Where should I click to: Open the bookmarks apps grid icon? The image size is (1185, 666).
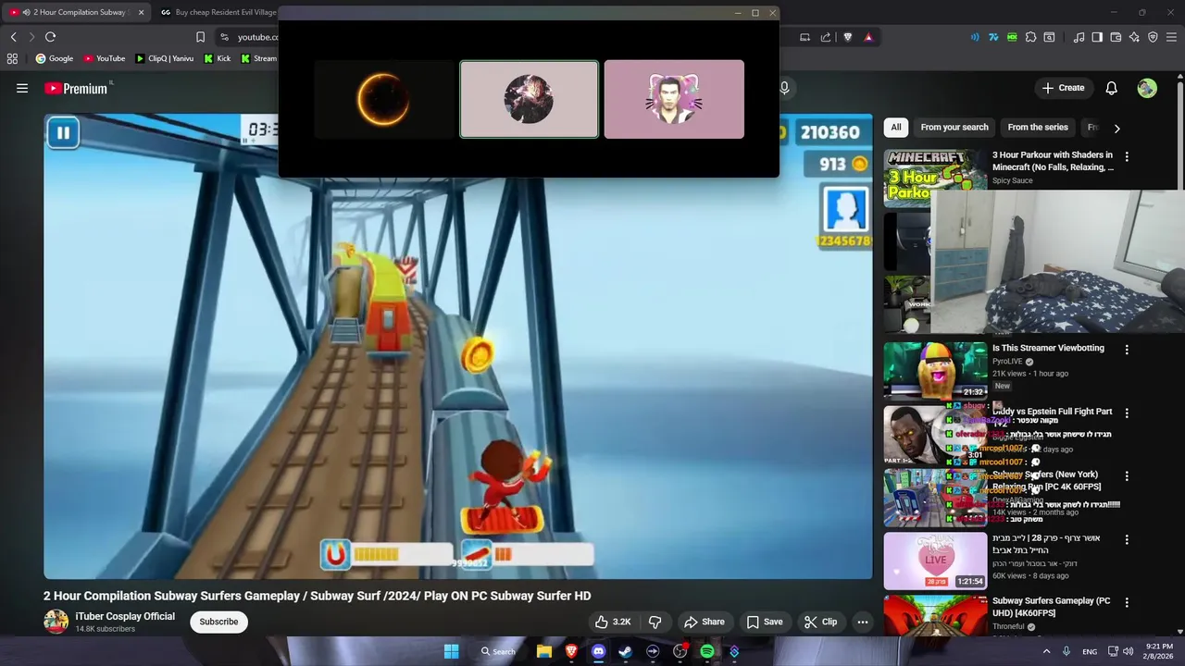click(12, 58)
